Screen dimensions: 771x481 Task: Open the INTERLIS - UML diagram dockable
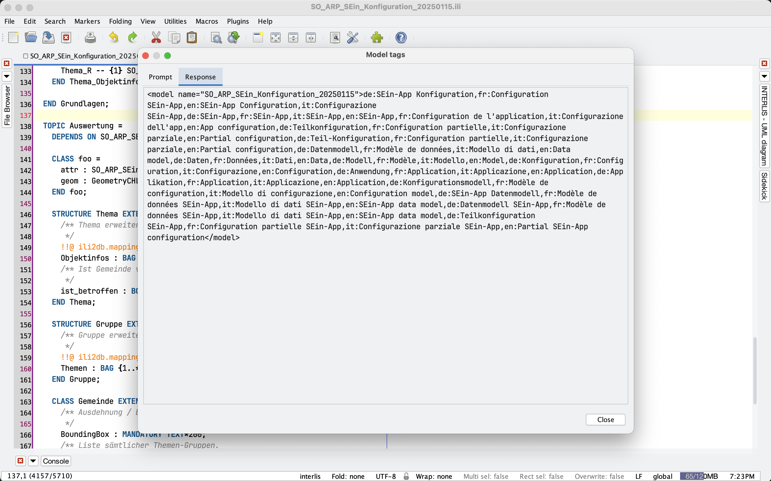[764, 126]
